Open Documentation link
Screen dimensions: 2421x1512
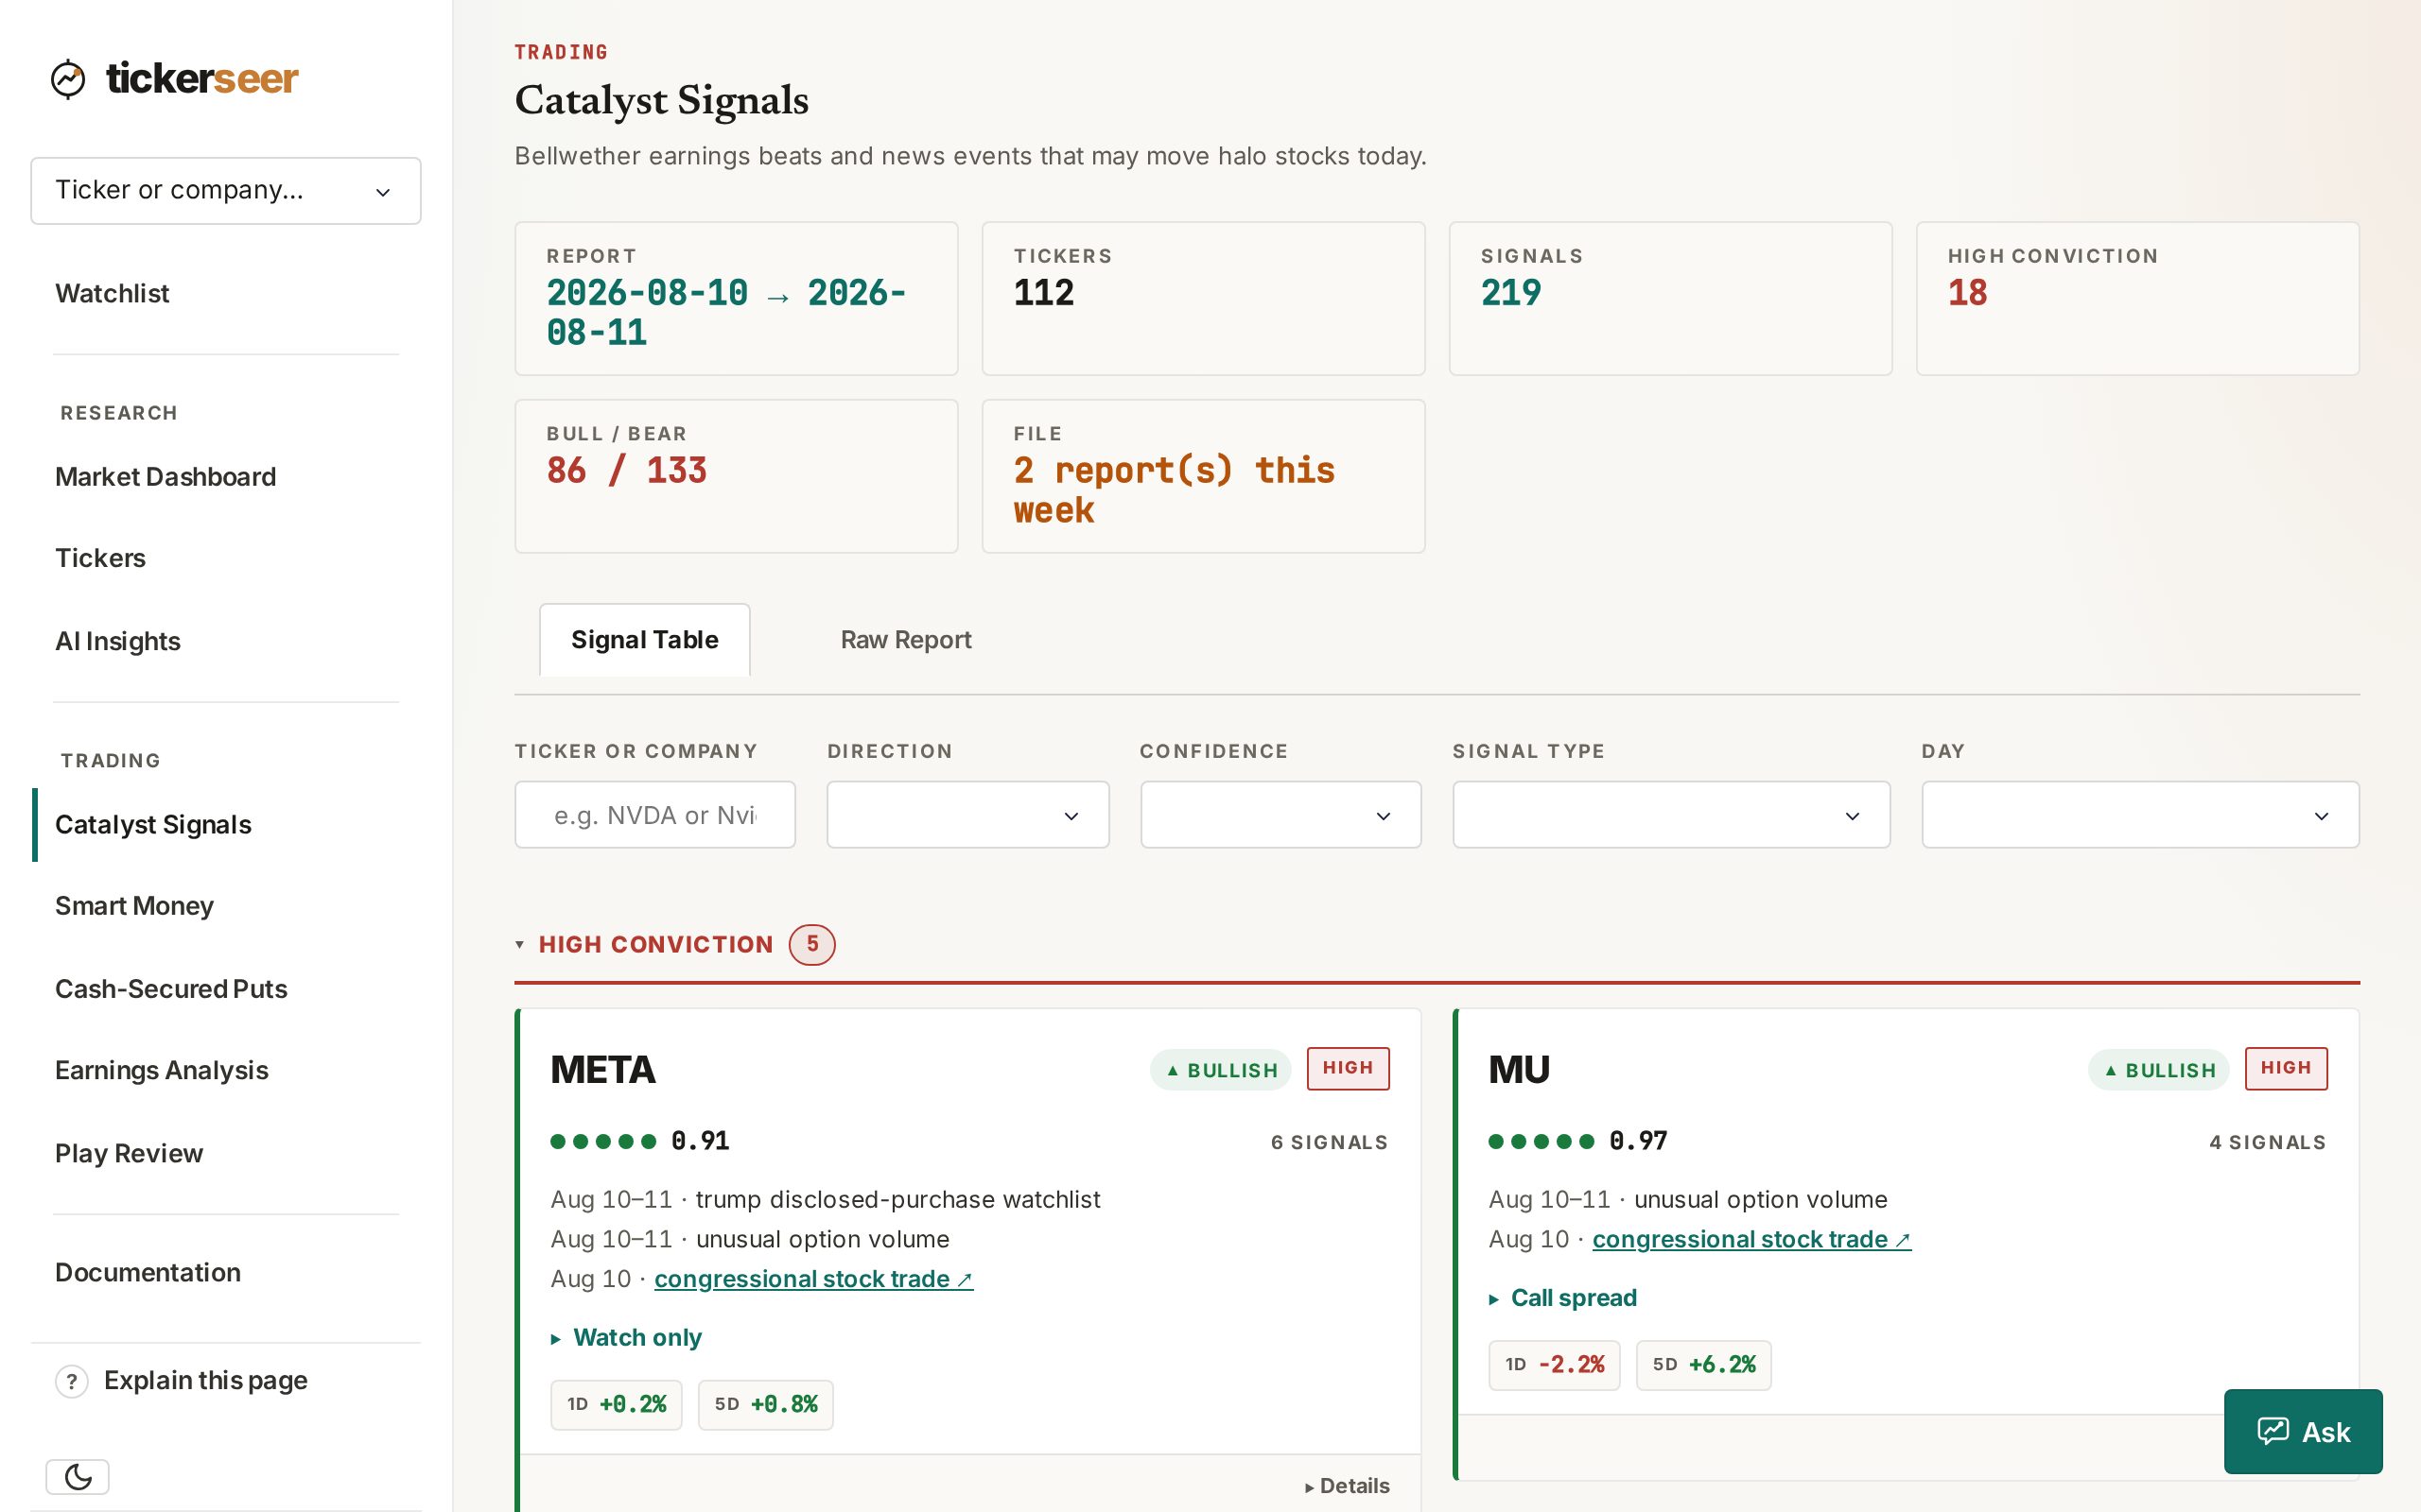pos(148,1272)
